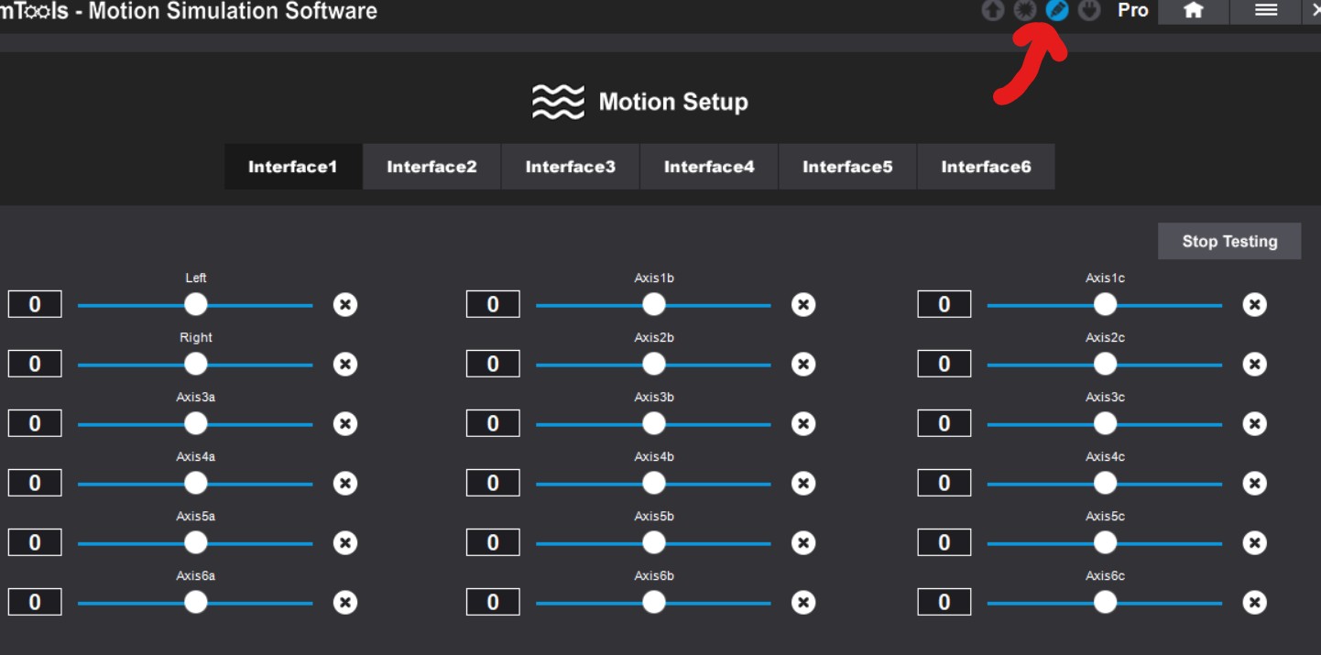Click the Axis5b slider thumb
Screen dimensions: 1321x655
tap(654, 543)
